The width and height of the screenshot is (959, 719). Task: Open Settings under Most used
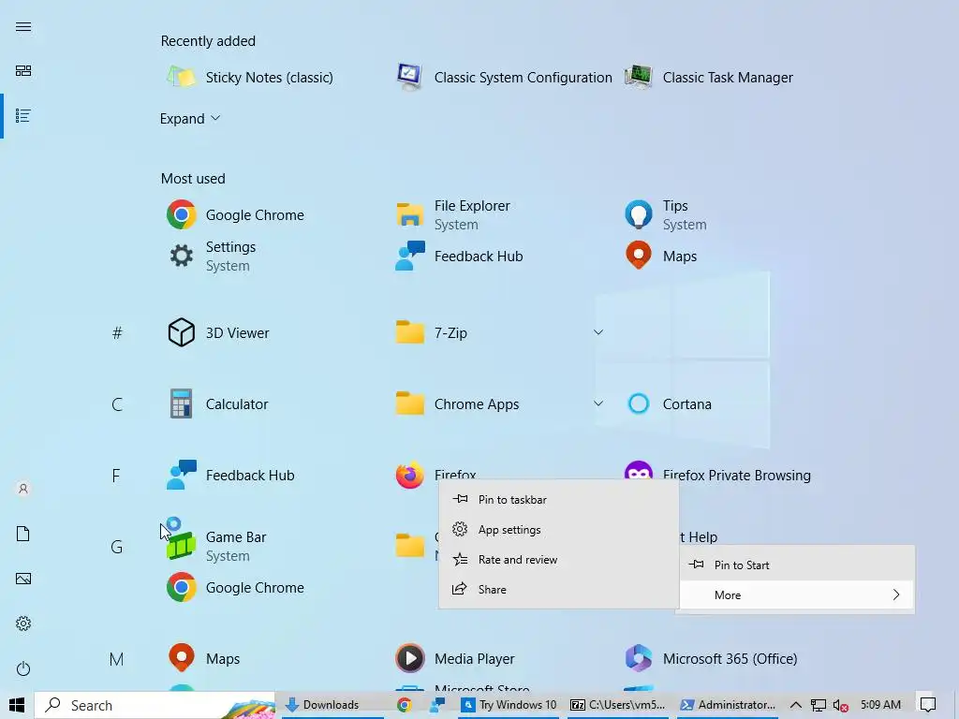tap(212, 257)
